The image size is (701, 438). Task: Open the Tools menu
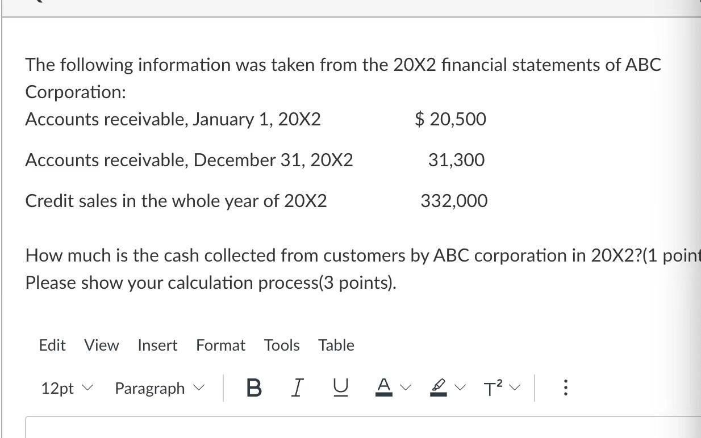coord(282,345)
